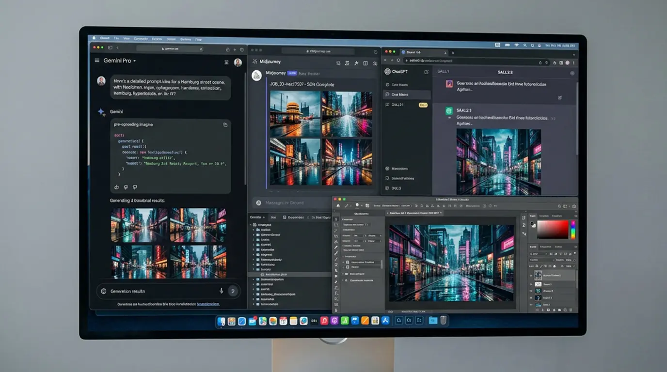This screenshot has height=372, width=667.
Task: Click the edit icon on ChatGPT user message
Action: (560, 97)
